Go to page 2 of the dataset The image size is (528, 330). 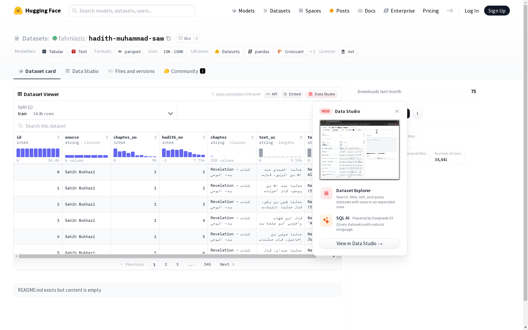click(166, 264)
